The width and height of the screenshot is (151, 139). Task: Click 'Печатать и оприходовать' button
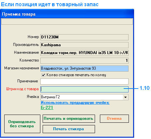[x=69, y=118]
